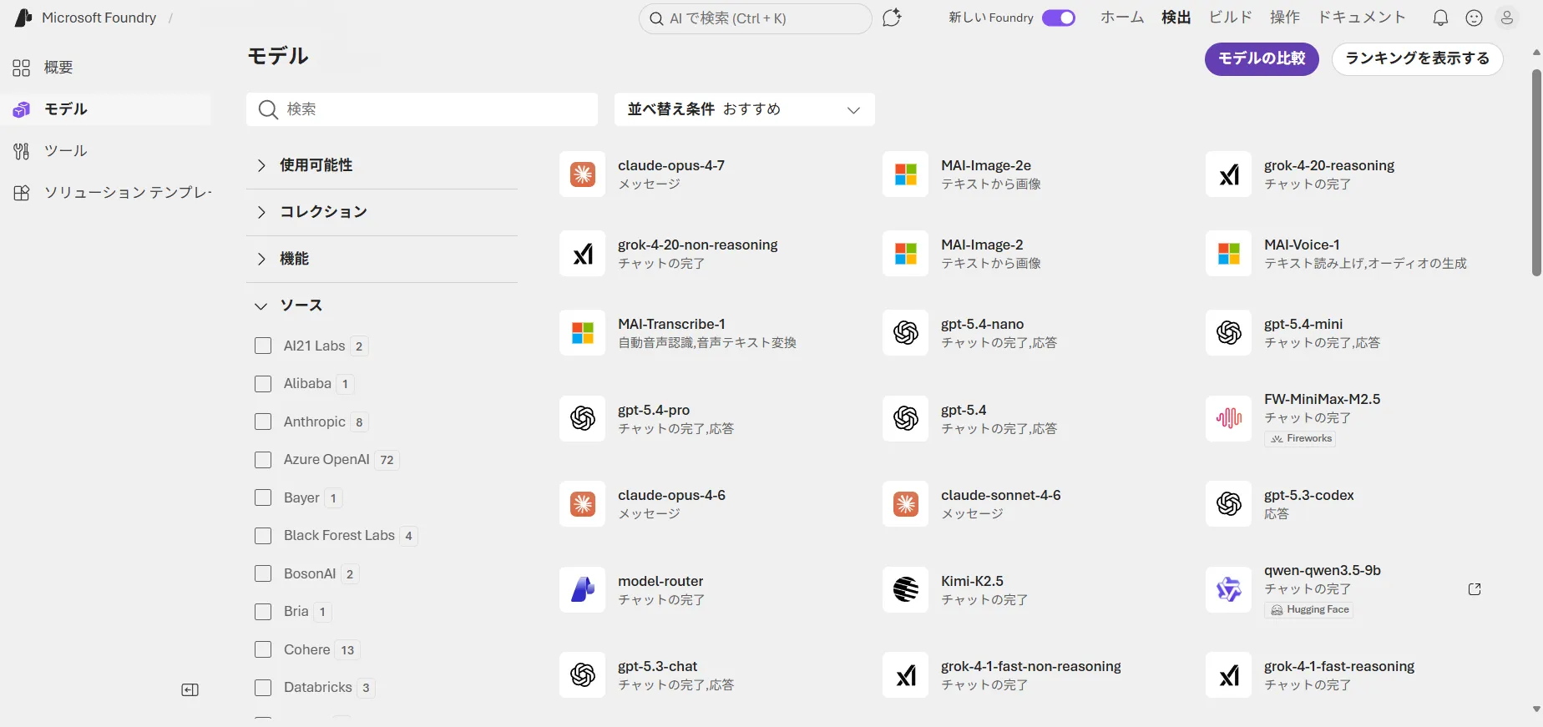Click the ランキングを表示する button
1543x727 pixels.
[1418, 58]
